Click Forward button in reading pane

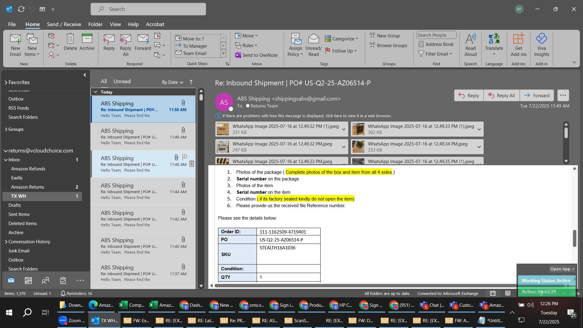tap(537, 95)
